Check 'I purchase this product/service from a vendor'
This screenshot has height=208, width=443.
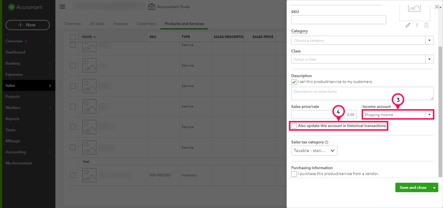tap(294, 174)
